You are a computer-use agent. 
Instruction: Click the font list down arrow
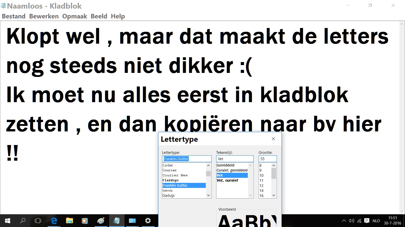click(x=209, y=195)
